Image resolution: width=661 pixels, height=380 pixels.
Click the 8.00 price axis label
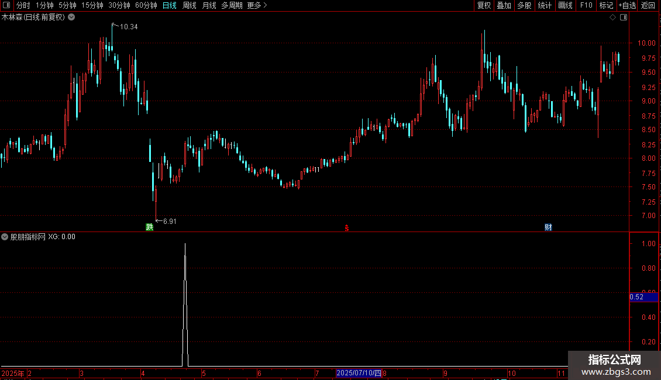pos(648,158)
